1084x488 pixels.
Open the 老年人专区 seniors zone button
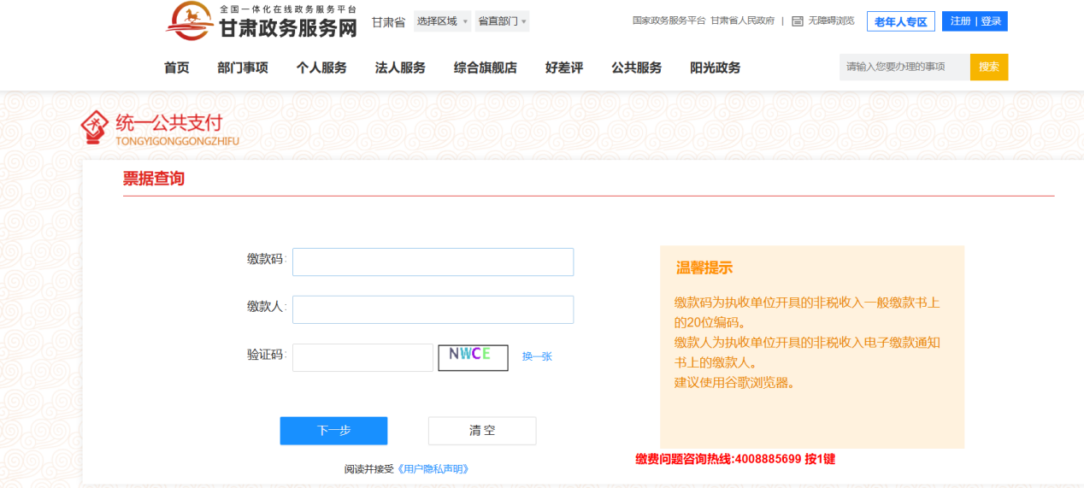click(x=900, y=22)
